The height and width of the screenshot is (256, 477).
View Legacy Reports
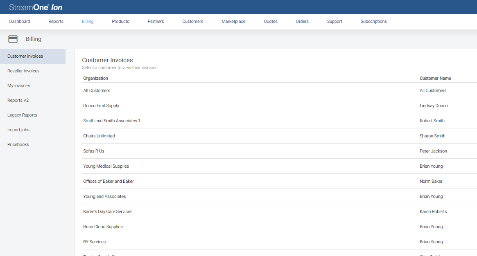[x=21, y=115]
